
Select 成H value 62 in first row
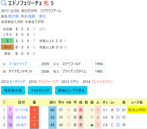click(52, 110)
